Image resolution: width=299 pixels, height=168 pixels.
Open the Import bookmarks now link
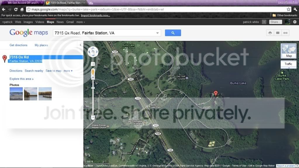point(95,15)
